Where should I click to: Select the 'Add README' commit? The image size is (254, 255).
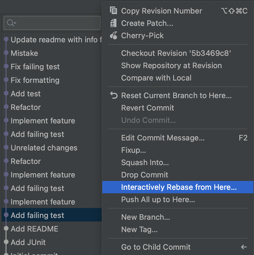coord(34,229)
